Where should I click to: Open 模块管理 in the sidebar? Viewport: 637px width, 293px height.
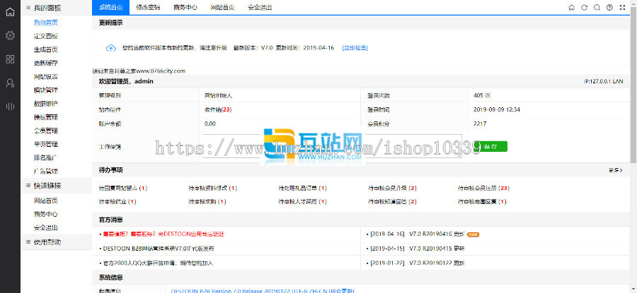46,90
